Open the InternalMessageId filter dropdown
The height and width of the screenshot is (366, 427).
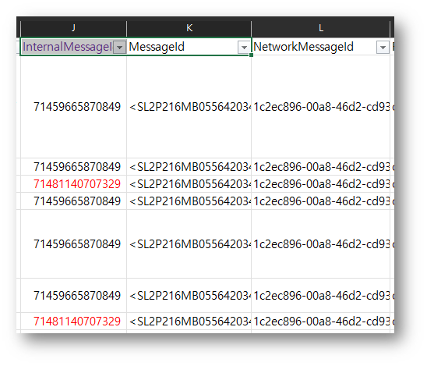click(x=119, y=48)
